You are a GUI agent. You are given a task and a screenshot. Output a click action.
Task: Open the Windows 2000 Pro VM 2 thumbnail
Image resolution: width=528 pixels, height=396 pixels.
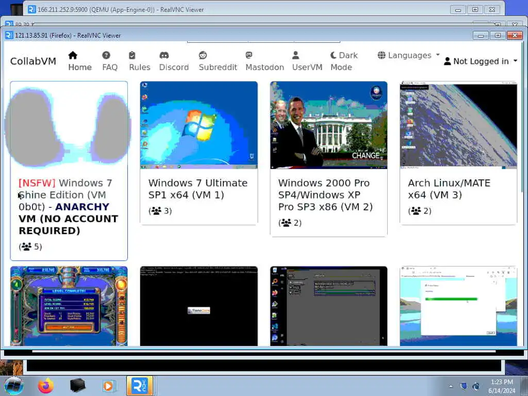[x=328, y=125]
